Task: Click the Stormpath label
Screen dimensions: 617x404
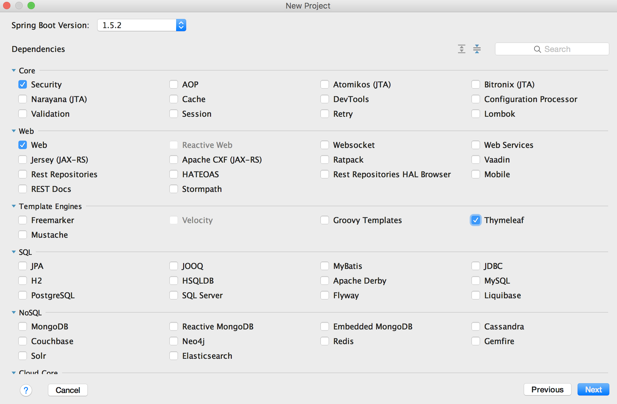Action: pyautogui.click(x=202, y=189)
